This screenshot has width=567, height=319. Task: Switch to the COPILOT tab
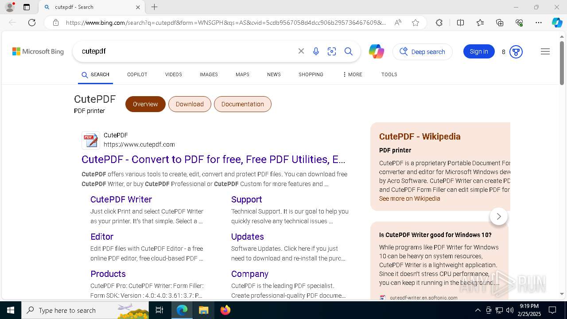tap(137, 74)
